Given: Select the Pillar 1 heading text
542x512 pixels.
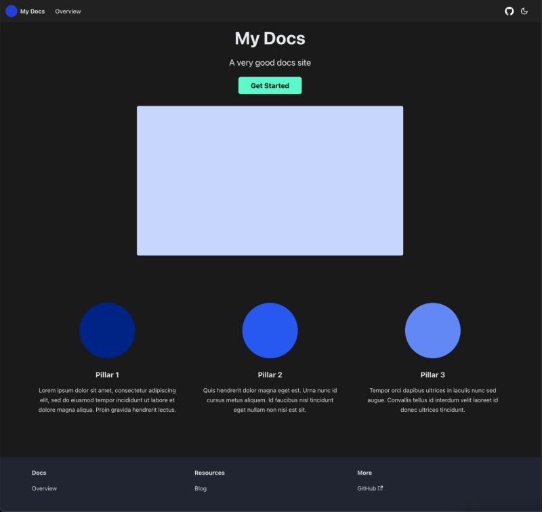Looking at the screenshot, I should point(108,374).
